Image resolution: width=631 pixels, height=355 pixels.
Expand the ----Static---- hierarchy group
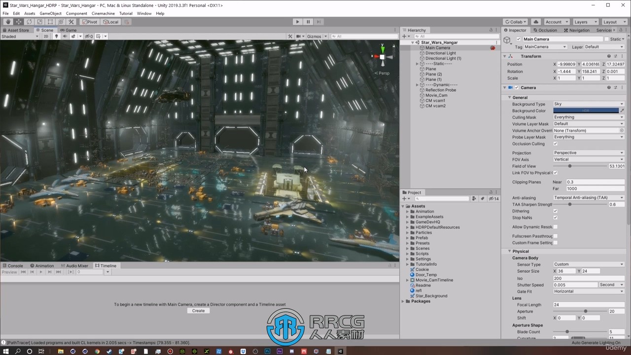(x=417, y=64)
